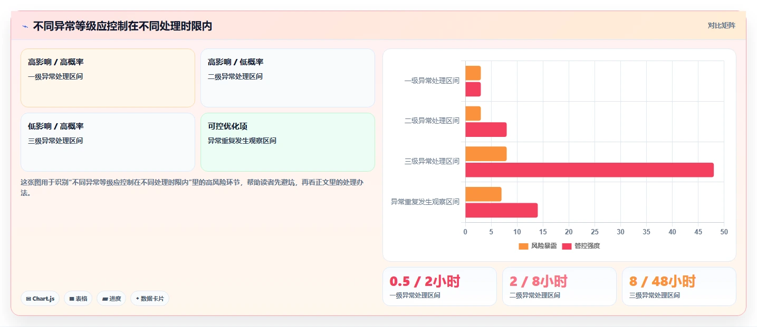This screenshot has width=757, height=327.
Task: Click the 进度 tag chip
Action: pos(111,299)
